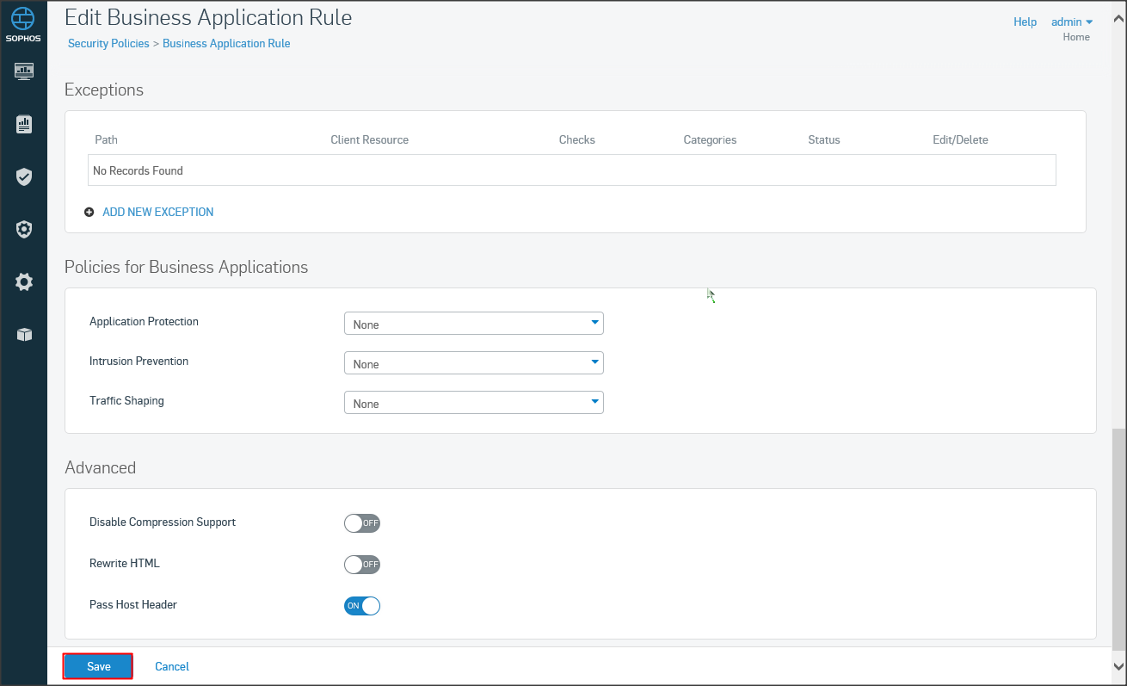The image size is (1127, 686).
Task: Click the plus icon beside Add New Exception
Action: pos(89,212)
